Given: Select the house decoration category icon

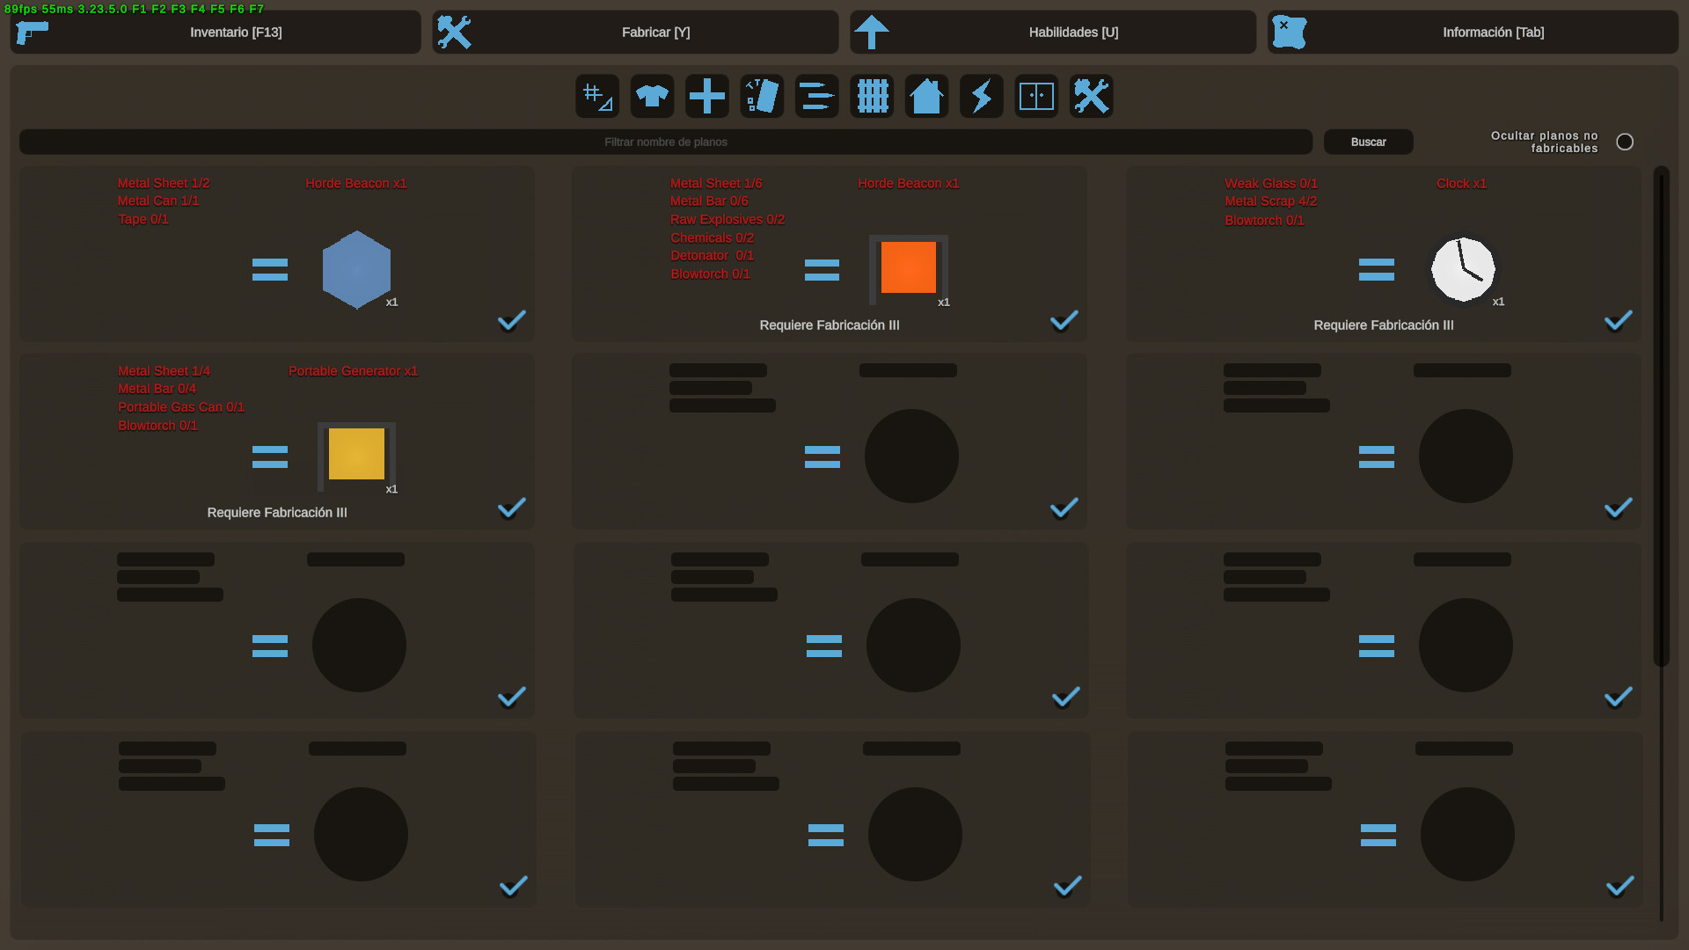Looking at the screenshot, I should (925, 96).
